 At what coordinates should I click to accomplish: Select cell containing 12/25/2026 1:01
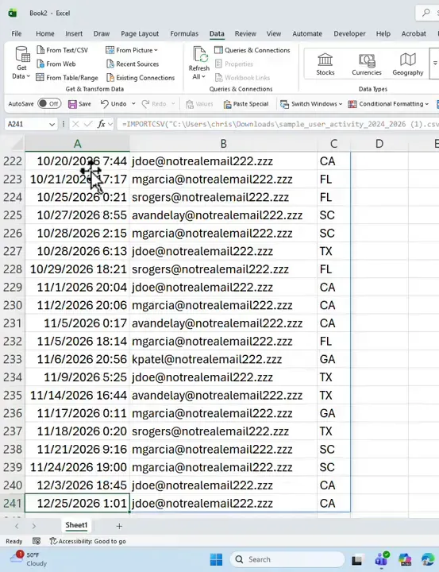click(77, 504)
